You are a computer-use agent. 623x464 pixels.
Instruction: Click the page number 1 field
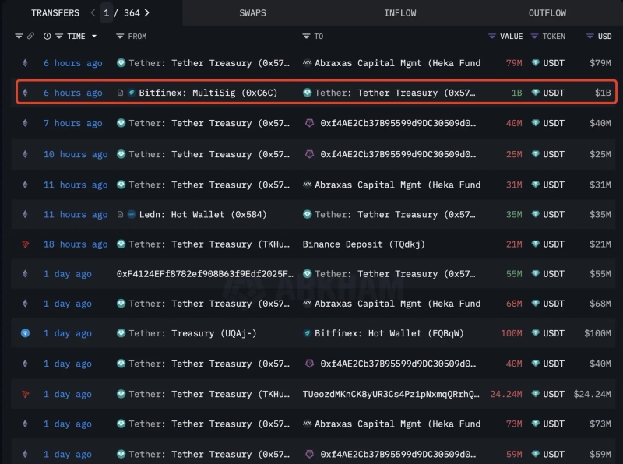[x=107, y=13]
